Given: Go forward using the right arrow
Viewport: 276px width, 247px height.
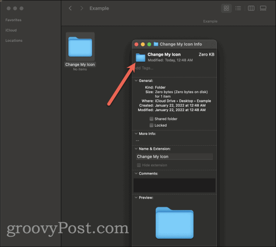Looking at the screenshot, I should point(82,8).
